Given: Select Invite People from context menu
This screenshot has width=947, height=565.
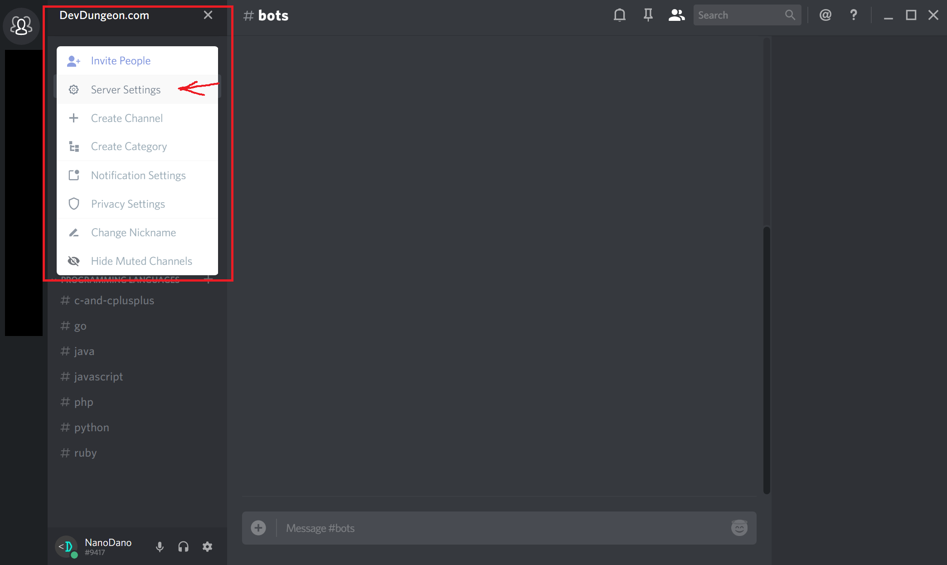Looking at the screenshot, I should point(121,61).
